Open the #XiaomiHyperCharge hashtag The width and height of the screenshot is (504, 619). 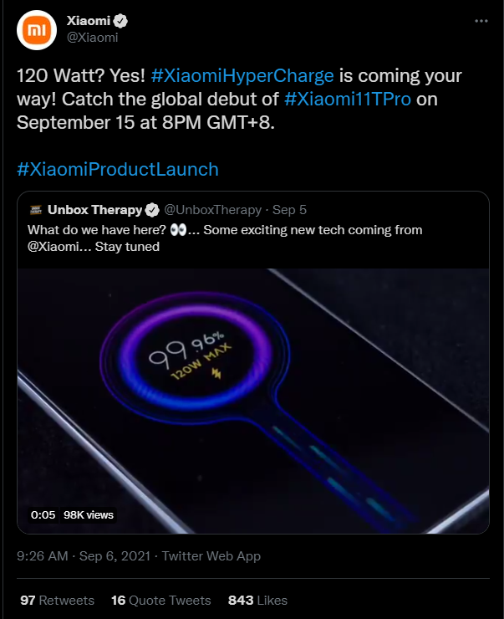[x=242, y=75]
